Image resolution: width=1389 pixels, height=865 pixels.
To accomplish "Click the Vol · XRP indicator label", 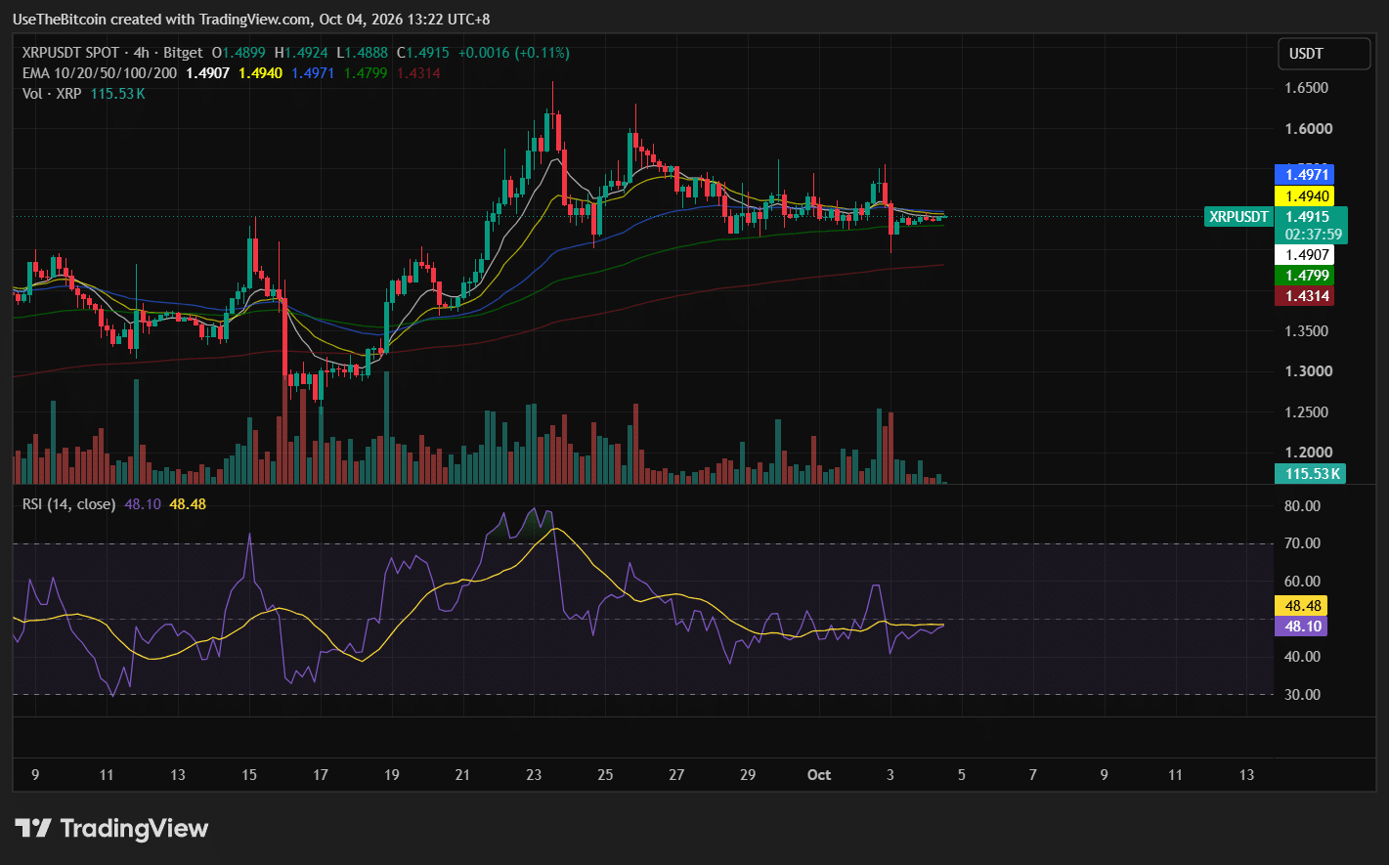I will [x=52, y=94].
